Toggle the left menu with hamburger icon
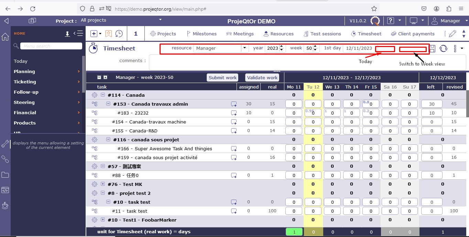 pos(78,33)
